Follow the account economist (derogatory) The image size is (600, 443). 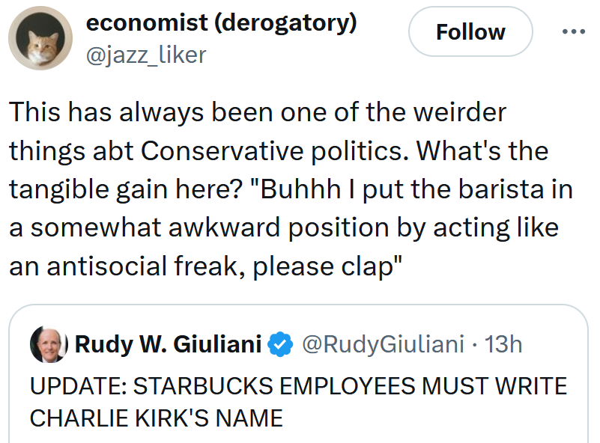470,31
